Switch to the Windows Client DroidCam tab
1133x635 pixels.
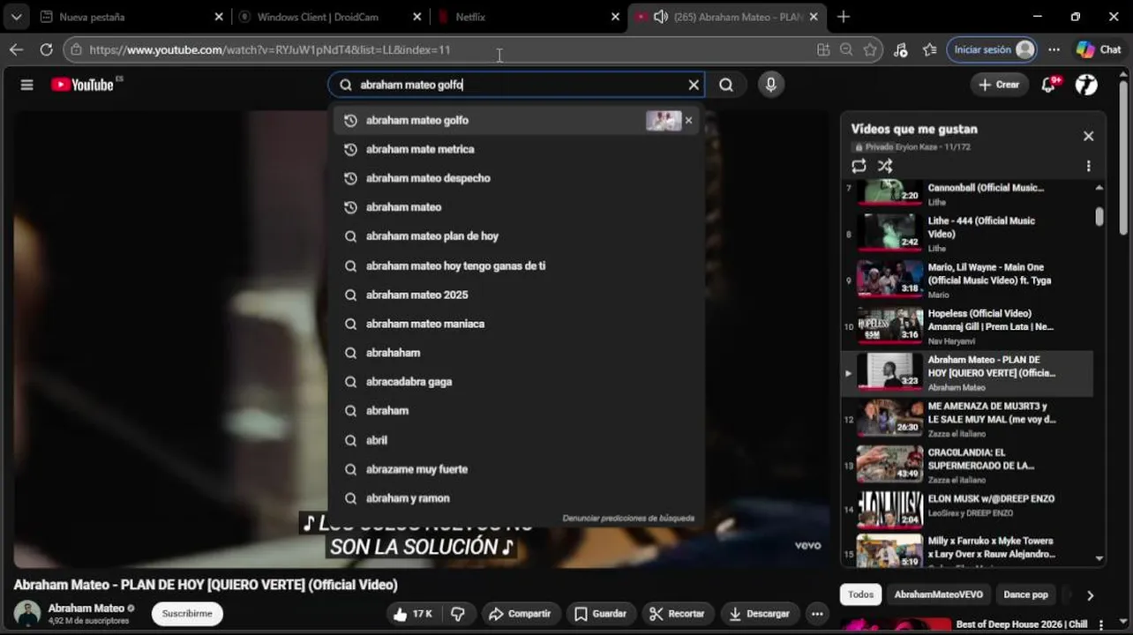[331, 17]
